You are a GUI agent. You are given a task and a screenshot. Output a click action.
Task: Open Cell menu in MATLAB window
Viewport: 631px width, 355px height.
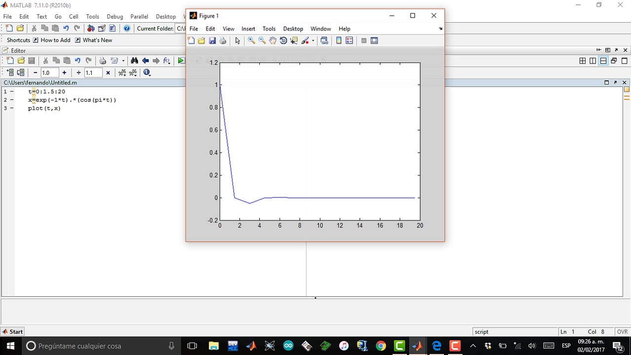[74, 16]
